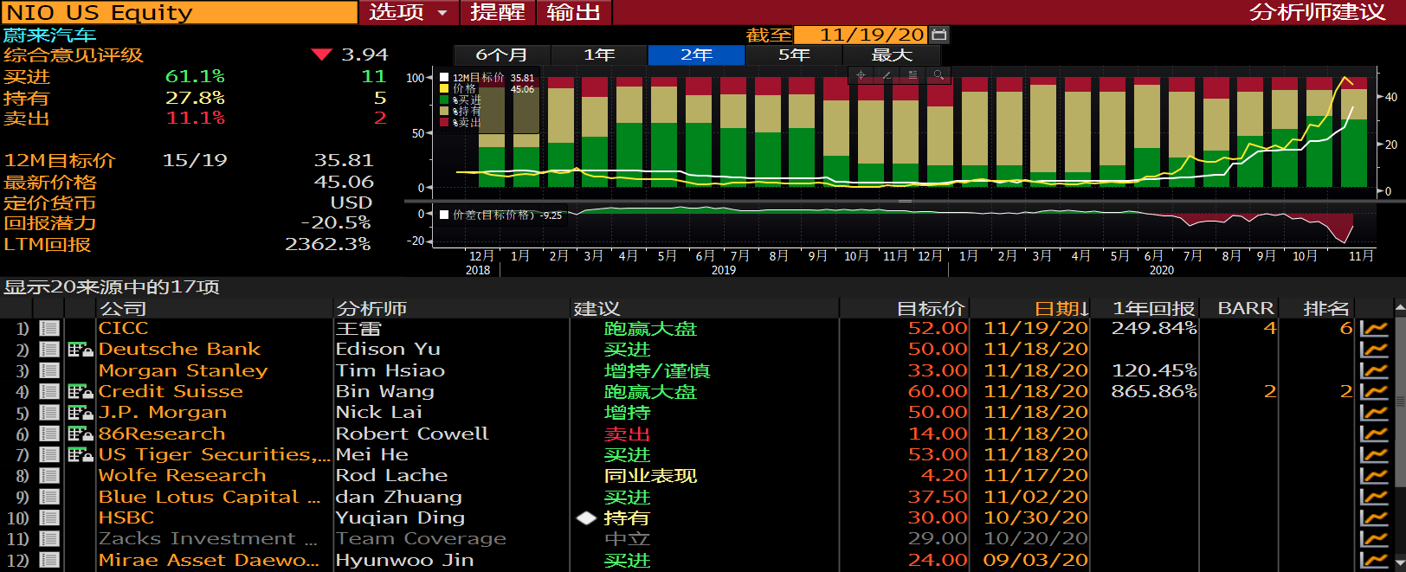Open the chart icon in the J.P. Morgan row
This screenshot has height=572, width=1406.
(1374, 413)
